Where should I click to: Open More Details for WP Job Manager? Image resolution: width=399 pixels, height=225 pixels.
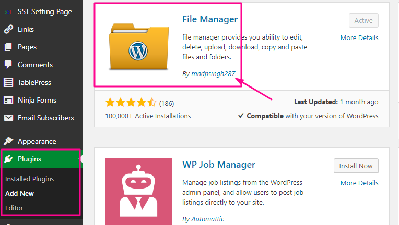point(359,183)
